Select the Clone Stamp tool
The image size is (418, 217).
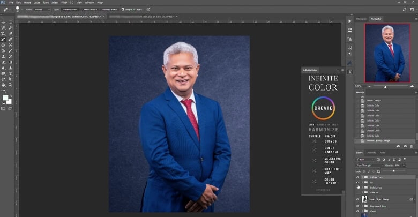tap(3, 56)
